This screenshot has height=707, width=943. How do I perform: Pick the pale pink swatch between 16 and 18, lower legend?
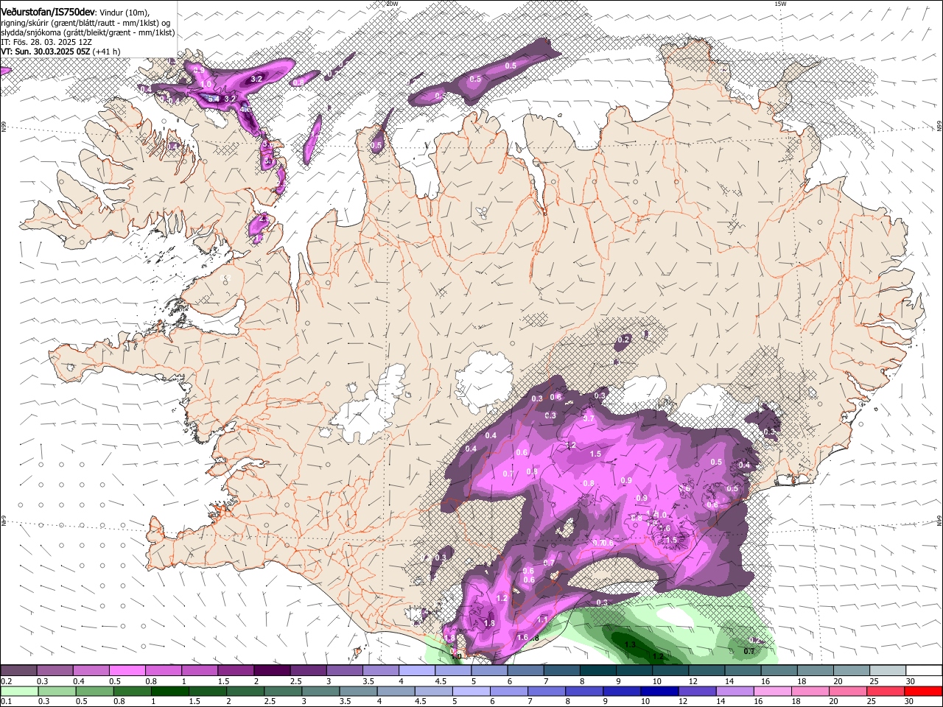[773, 692]
